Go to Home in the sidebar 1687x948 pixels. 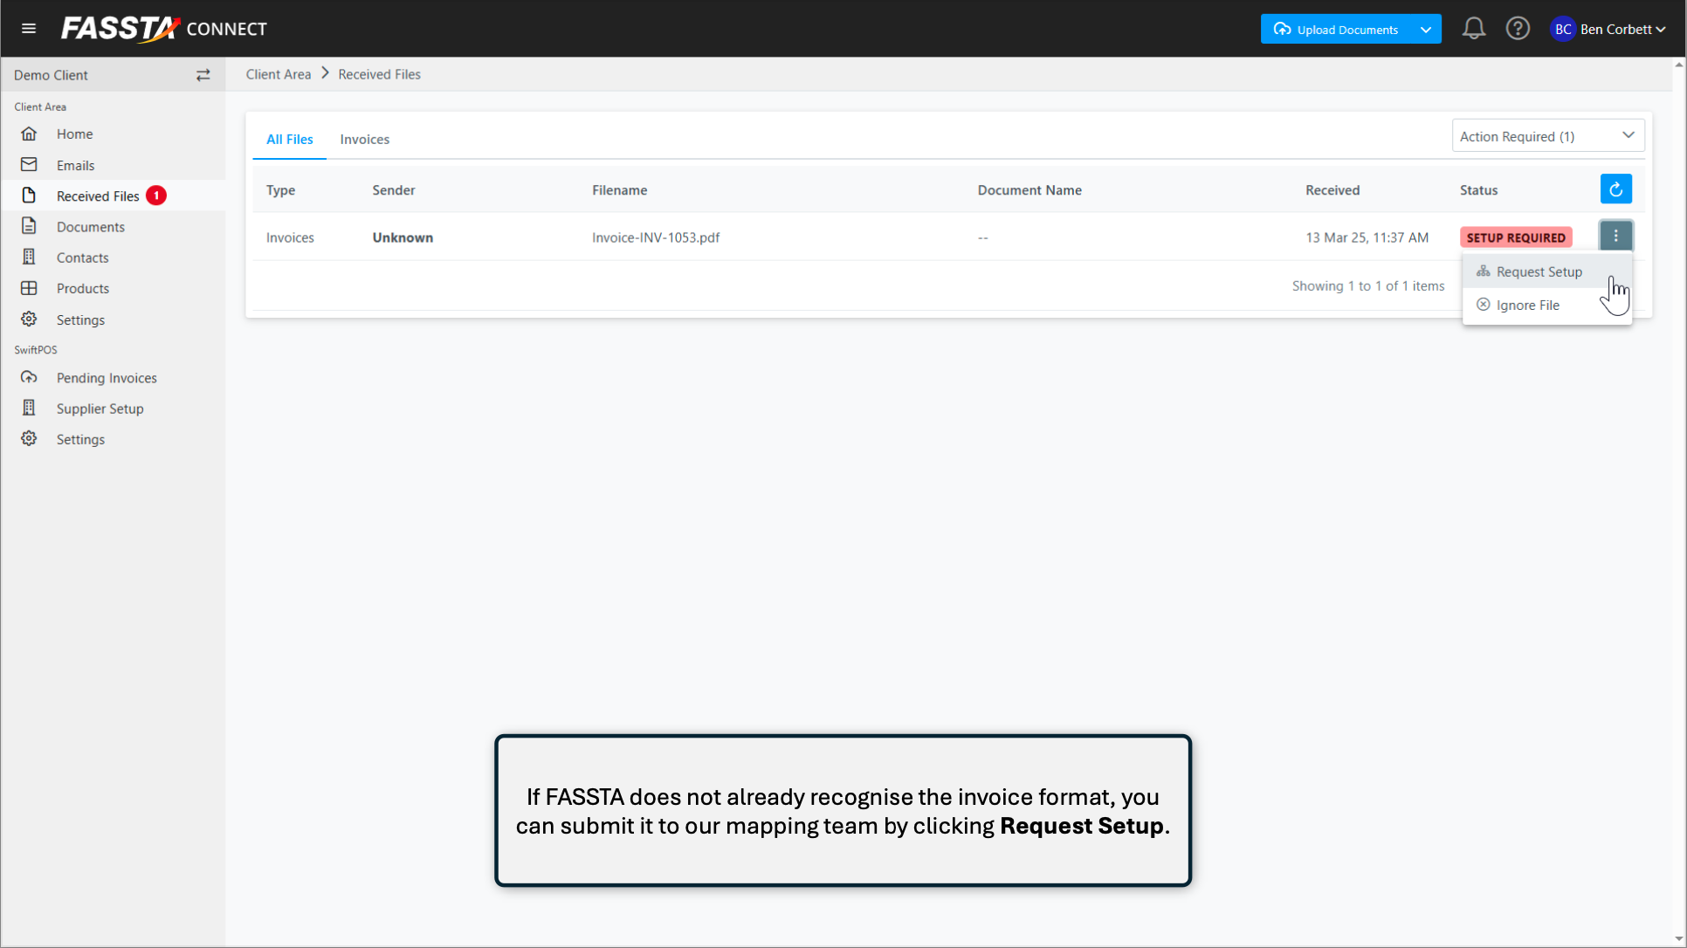coord(113,134)
